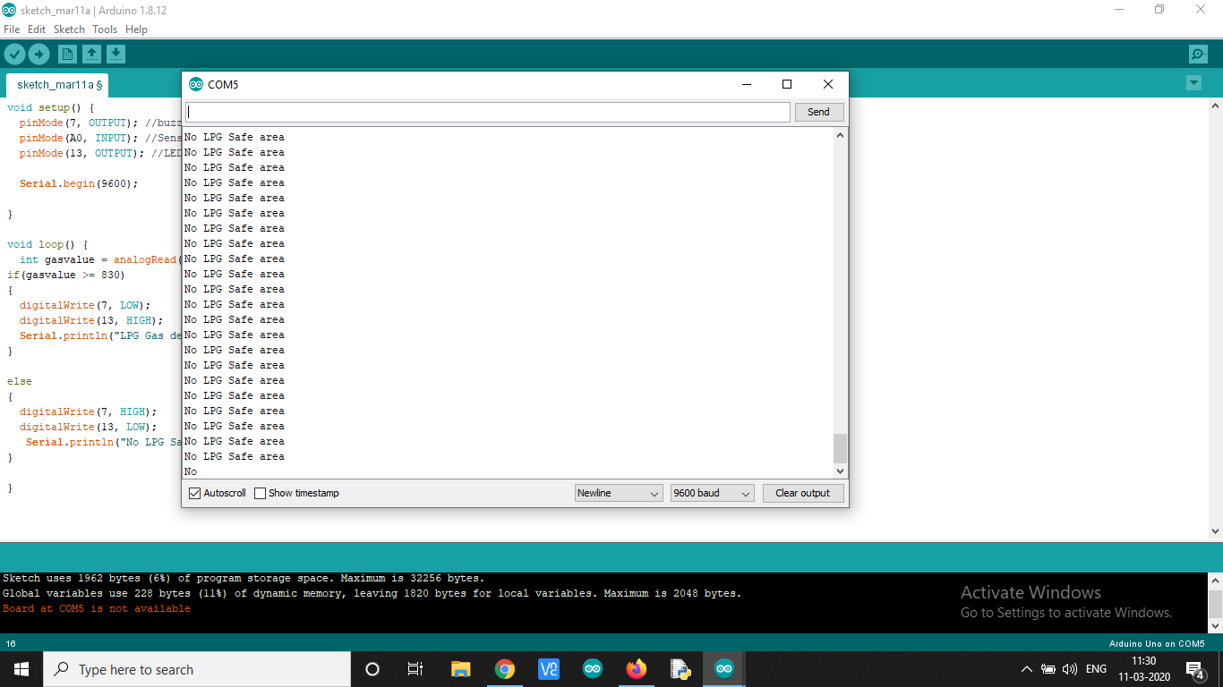
Task: Click the Verify sketch checkmark button
Action: pos(14,55)
